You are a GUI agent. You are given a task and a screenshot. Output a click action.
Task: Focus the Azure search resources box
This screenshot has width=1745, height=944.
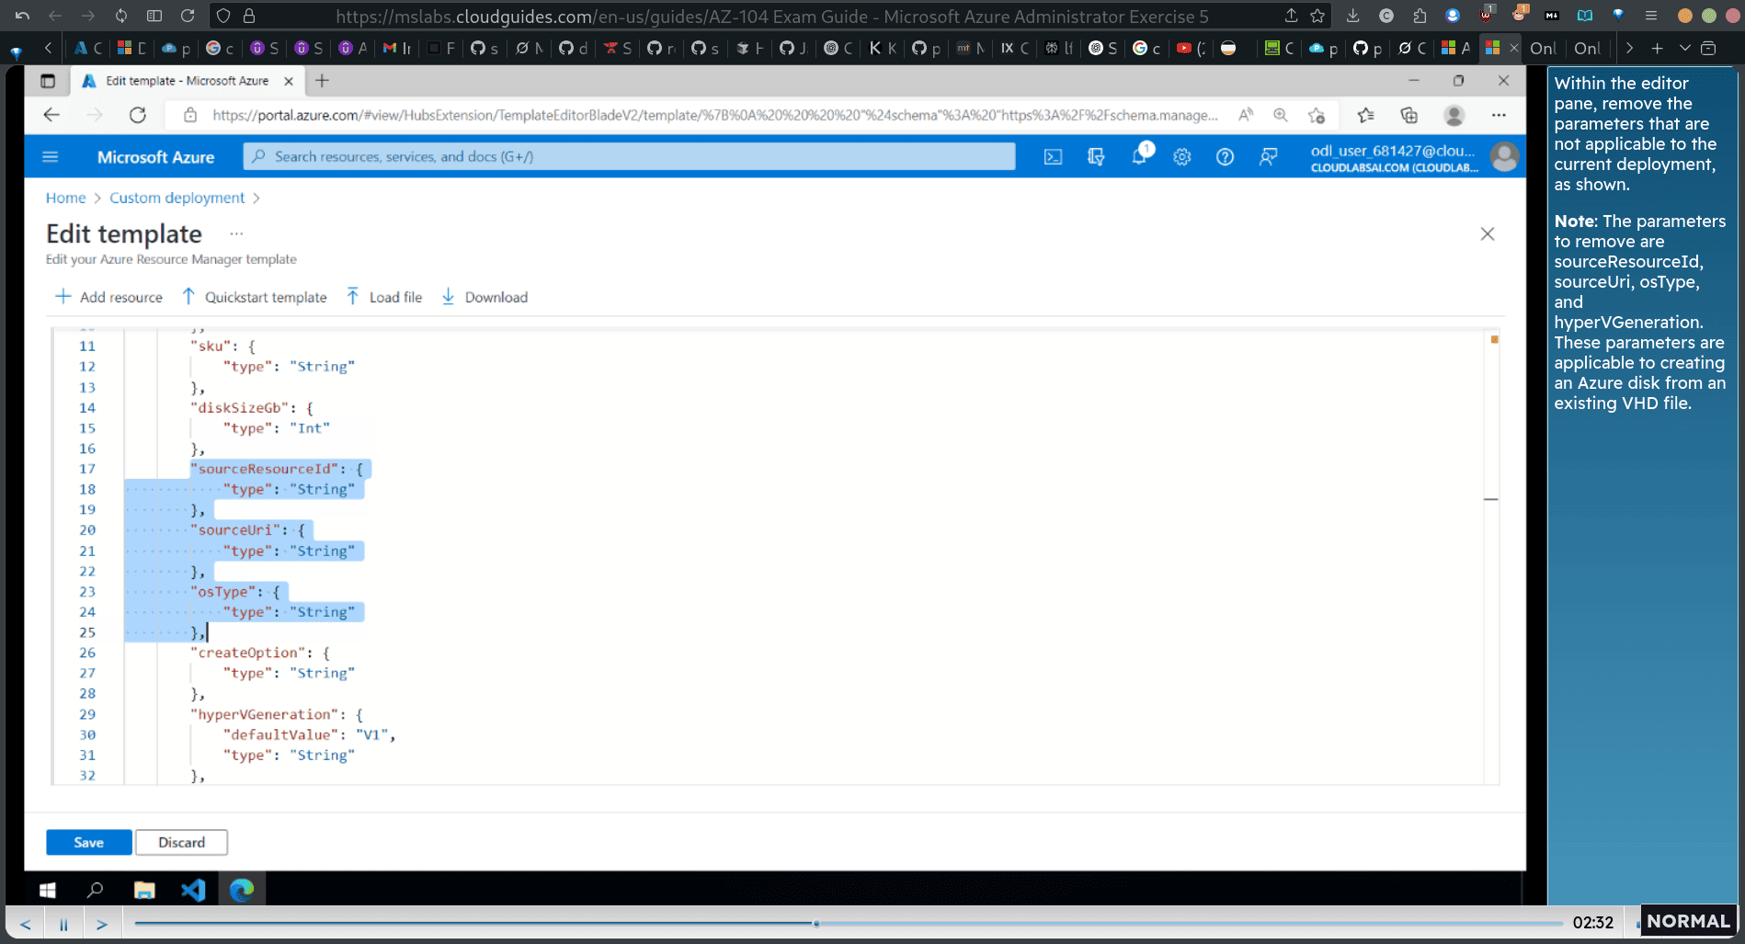(x=629, y=156)
